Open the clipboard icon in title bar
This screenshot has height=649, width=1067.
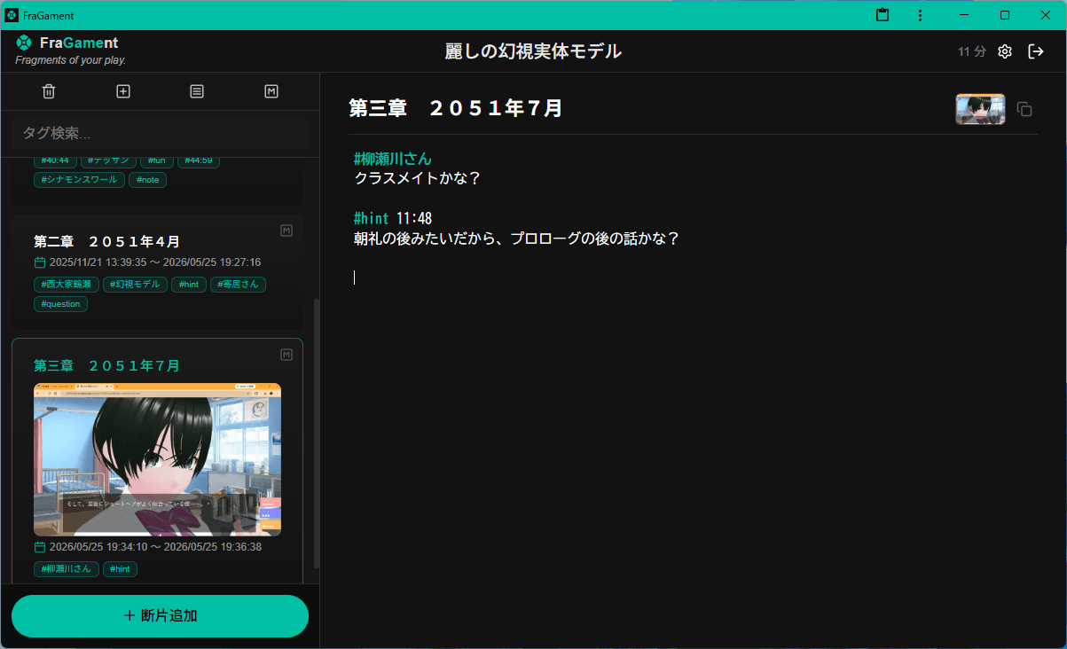coord(883,15)
